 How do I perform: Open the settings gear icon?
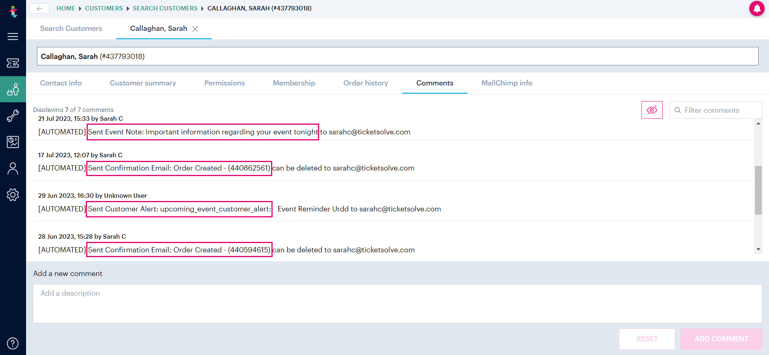pyautogui.click(x=13, y=195)
